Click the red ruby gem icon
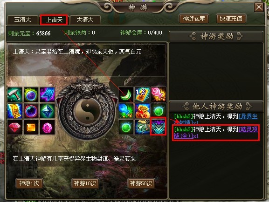This screenshot has width=269, height=202. point(15,127)
